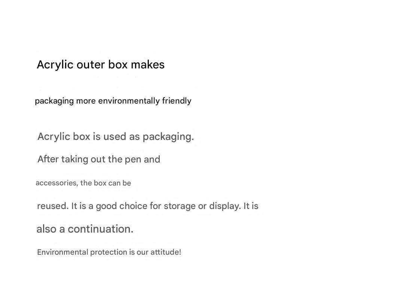404x289 pixels.
Task: Click the text "also a continuation."
Action: pyautogui.click(x=85, y=229)
